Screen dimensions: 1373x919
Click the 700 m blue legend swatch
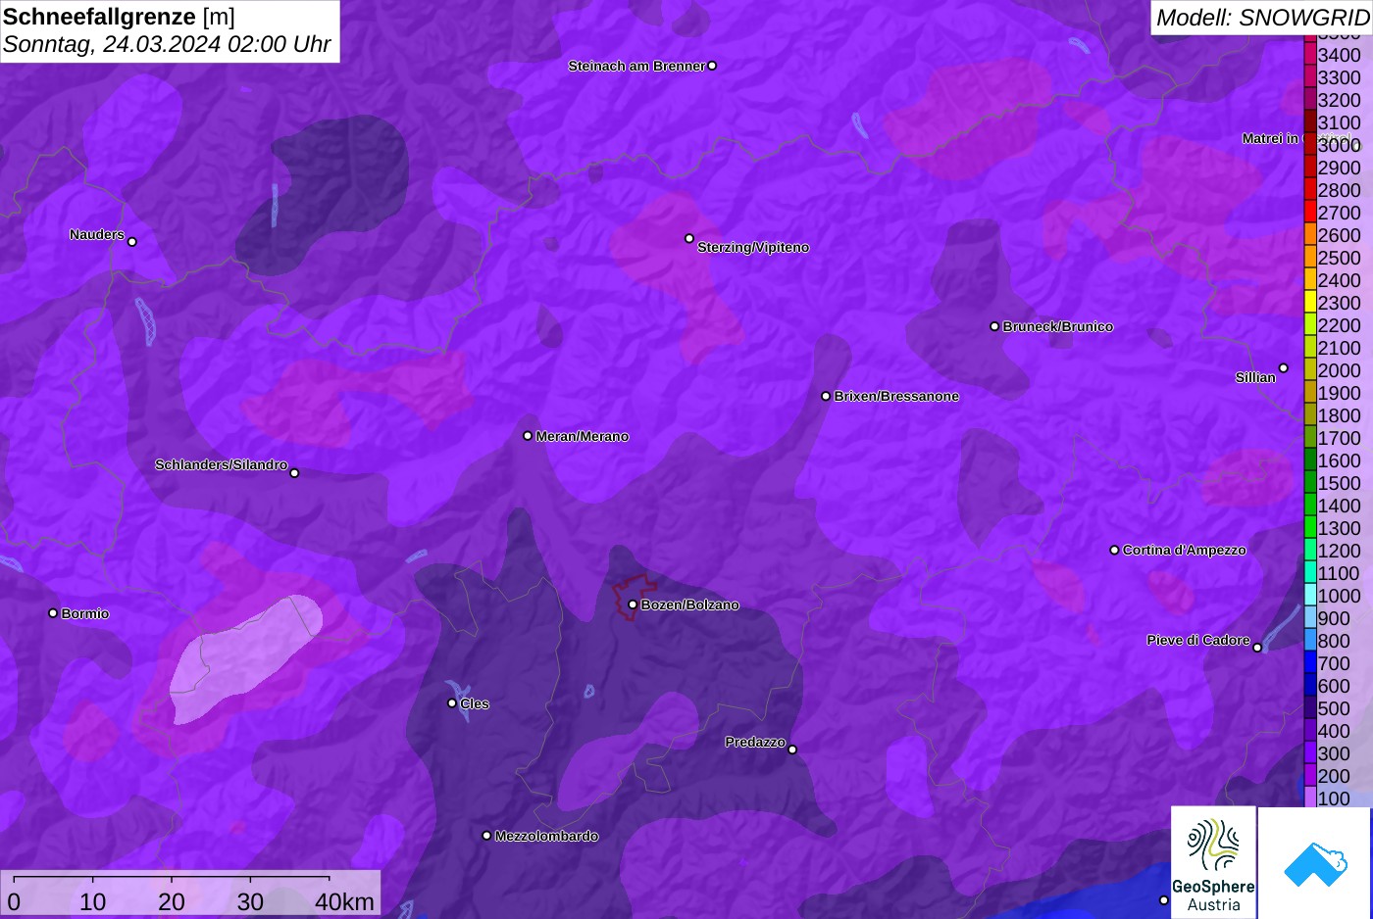pyautogui.click(x=1310, y=662)
